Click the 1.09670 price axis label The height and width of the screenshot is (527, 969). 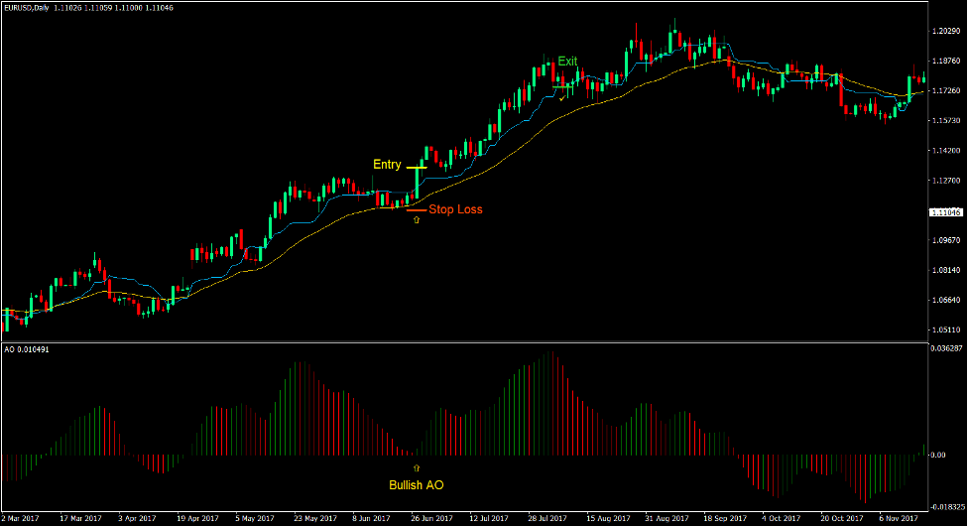946,240
